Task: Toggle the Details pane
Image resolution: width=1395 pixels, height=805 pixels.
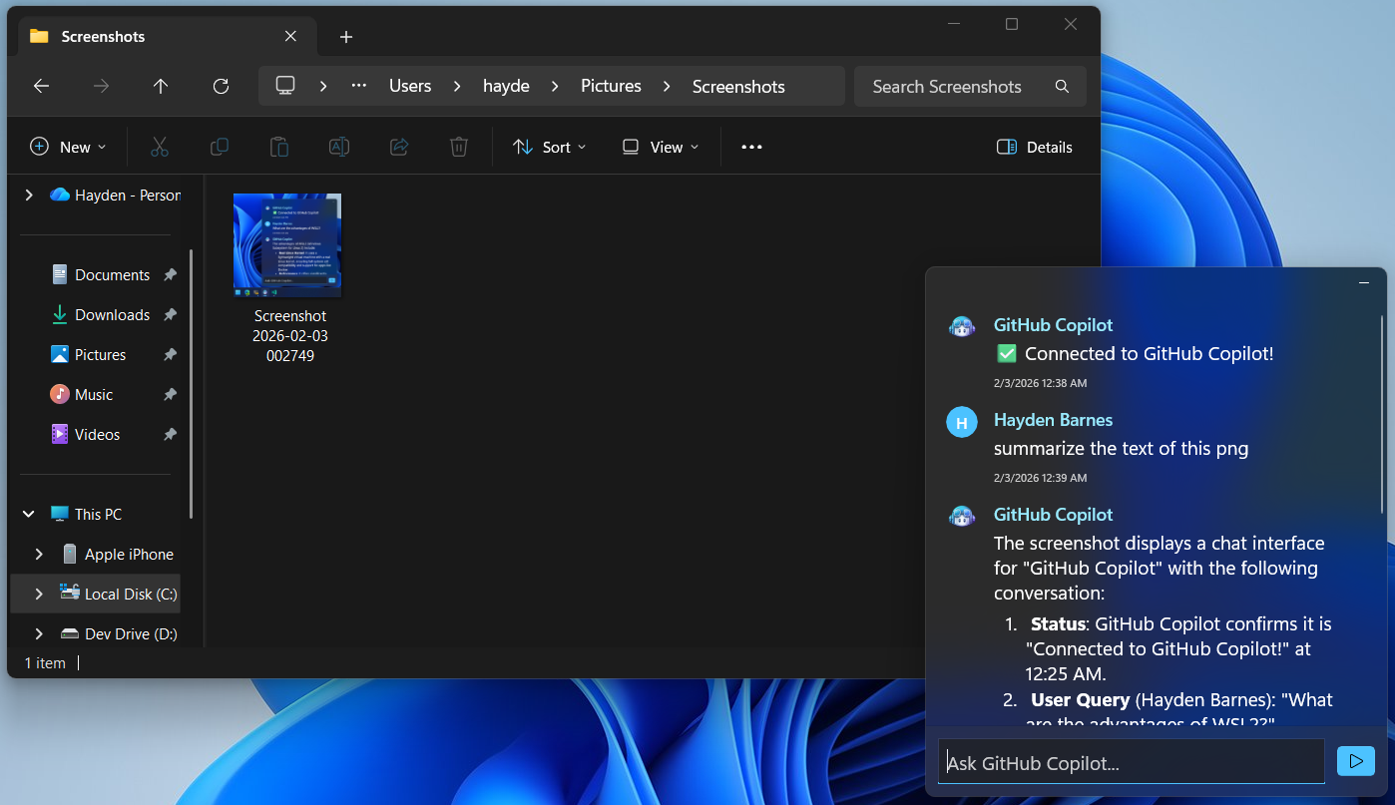Action: click(1034, 147)
